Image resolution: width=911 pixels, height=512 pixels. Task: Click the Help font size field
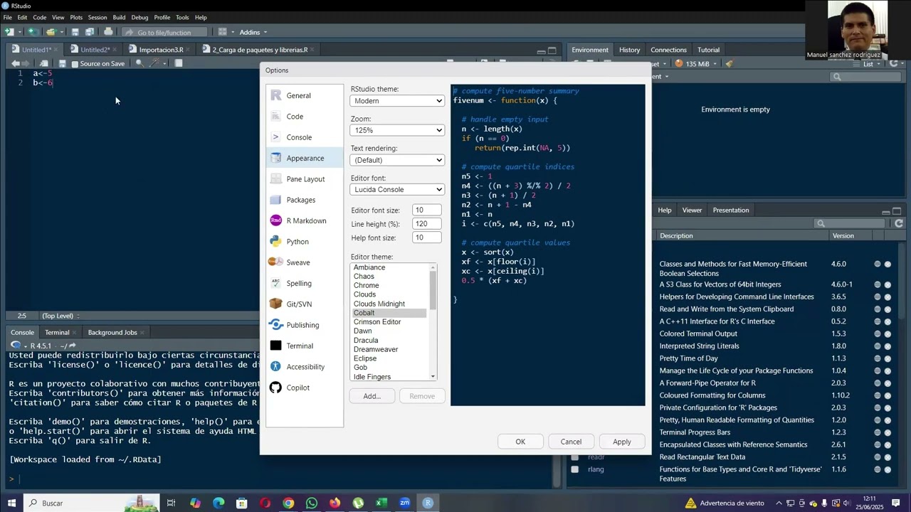click(x=426, y=238)
